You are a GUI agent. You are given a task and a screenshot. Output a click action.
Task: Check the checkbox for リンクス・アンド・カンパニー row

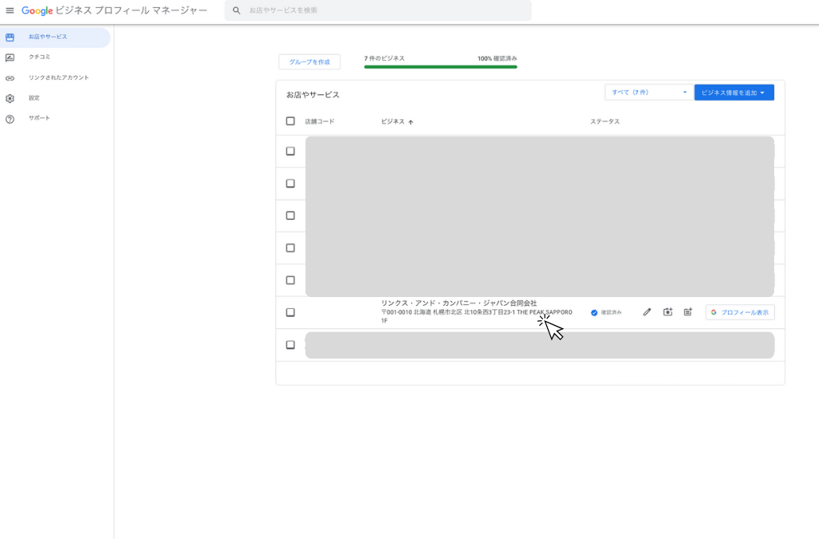[290, 312]
